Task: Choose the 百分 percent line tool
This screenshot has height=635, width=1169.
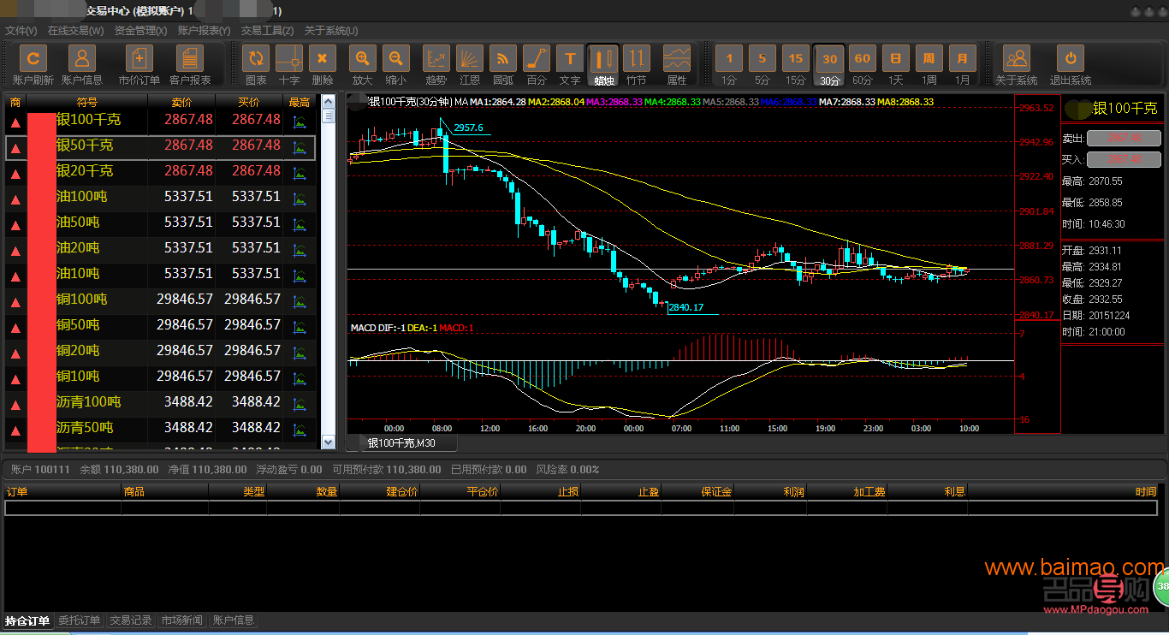Action: click(536, 59)
